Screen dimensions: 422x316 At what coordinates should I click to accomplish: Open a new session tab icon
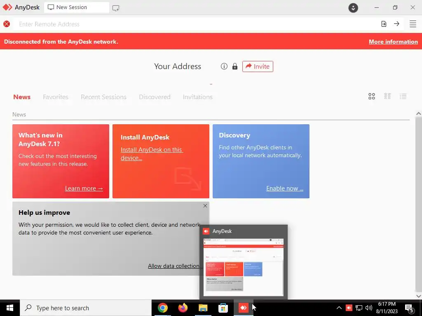[116, 8]
